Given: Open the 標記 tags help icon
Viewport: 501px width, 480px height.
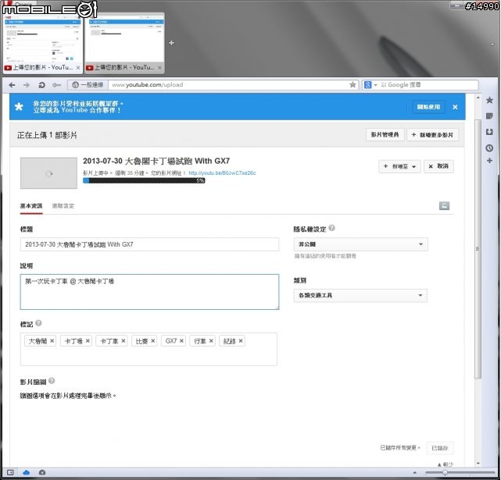Looking at the screenshot, I should point(38,323).
